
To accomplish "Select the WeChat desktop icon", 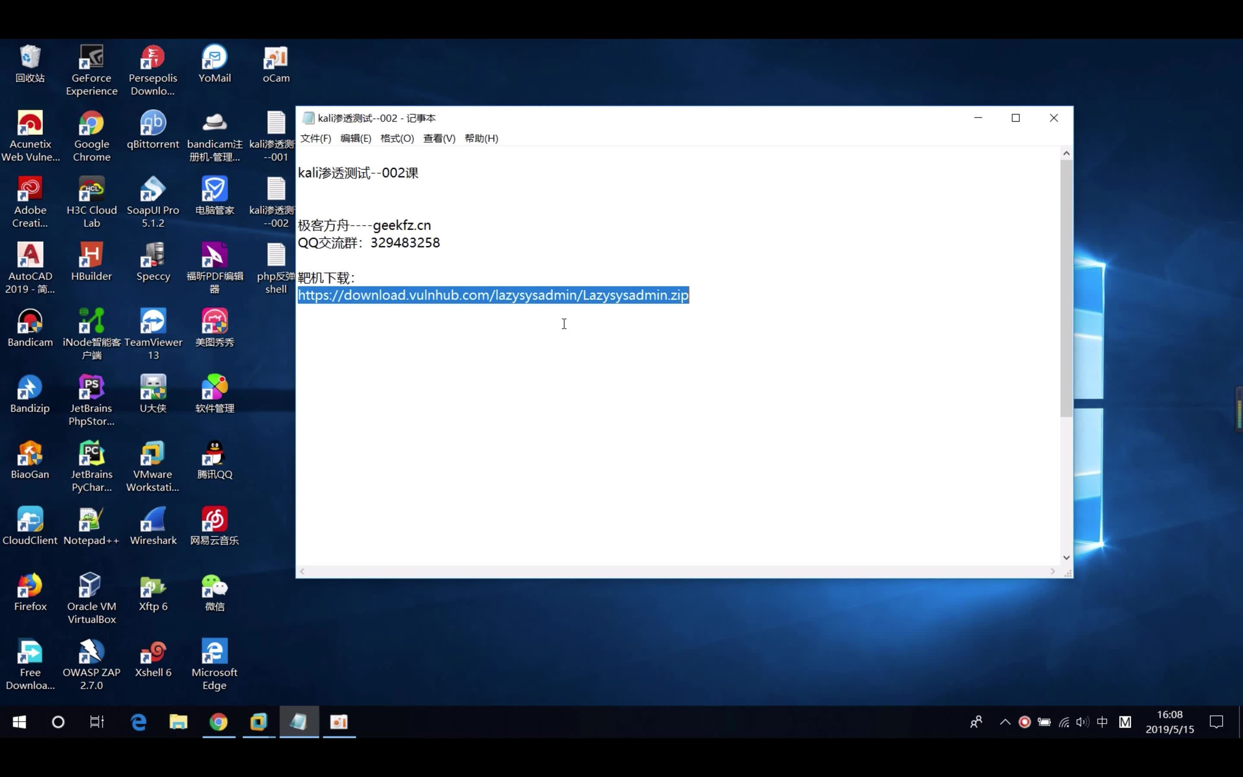I will (214, 593).
